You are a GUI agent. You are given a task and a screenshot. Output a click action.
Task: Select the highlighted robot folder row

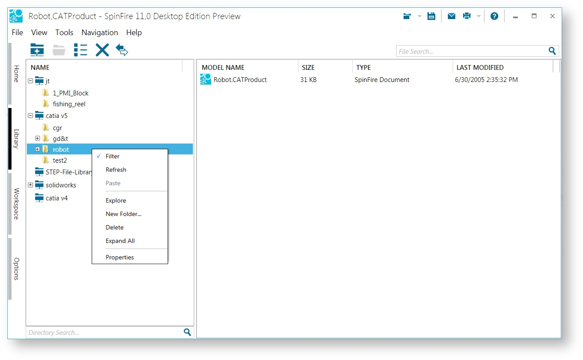coord(110,149)
